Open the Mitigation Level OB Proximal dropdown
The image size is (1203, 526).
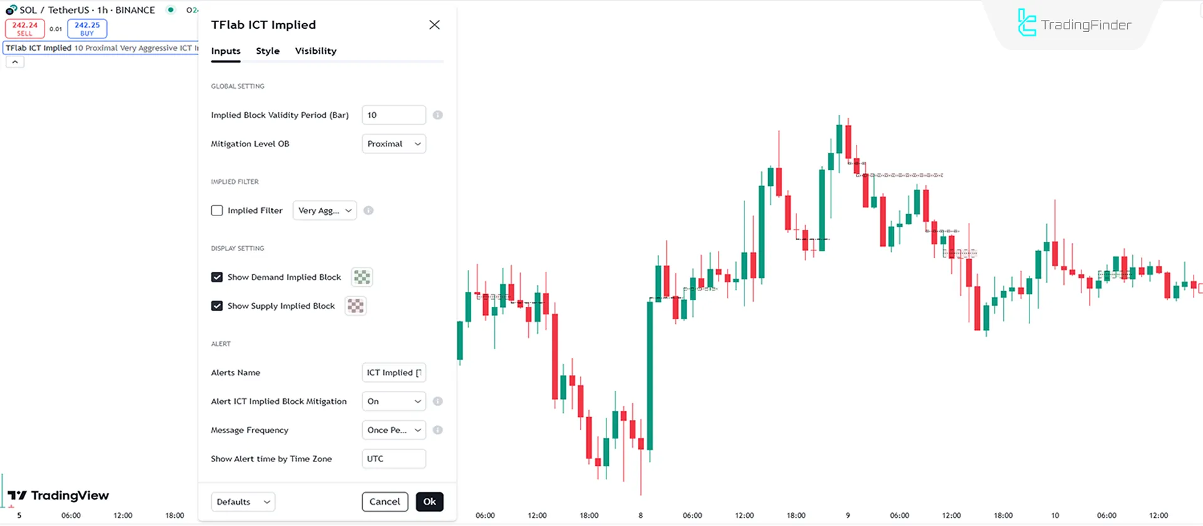click(x=393, y=144)
